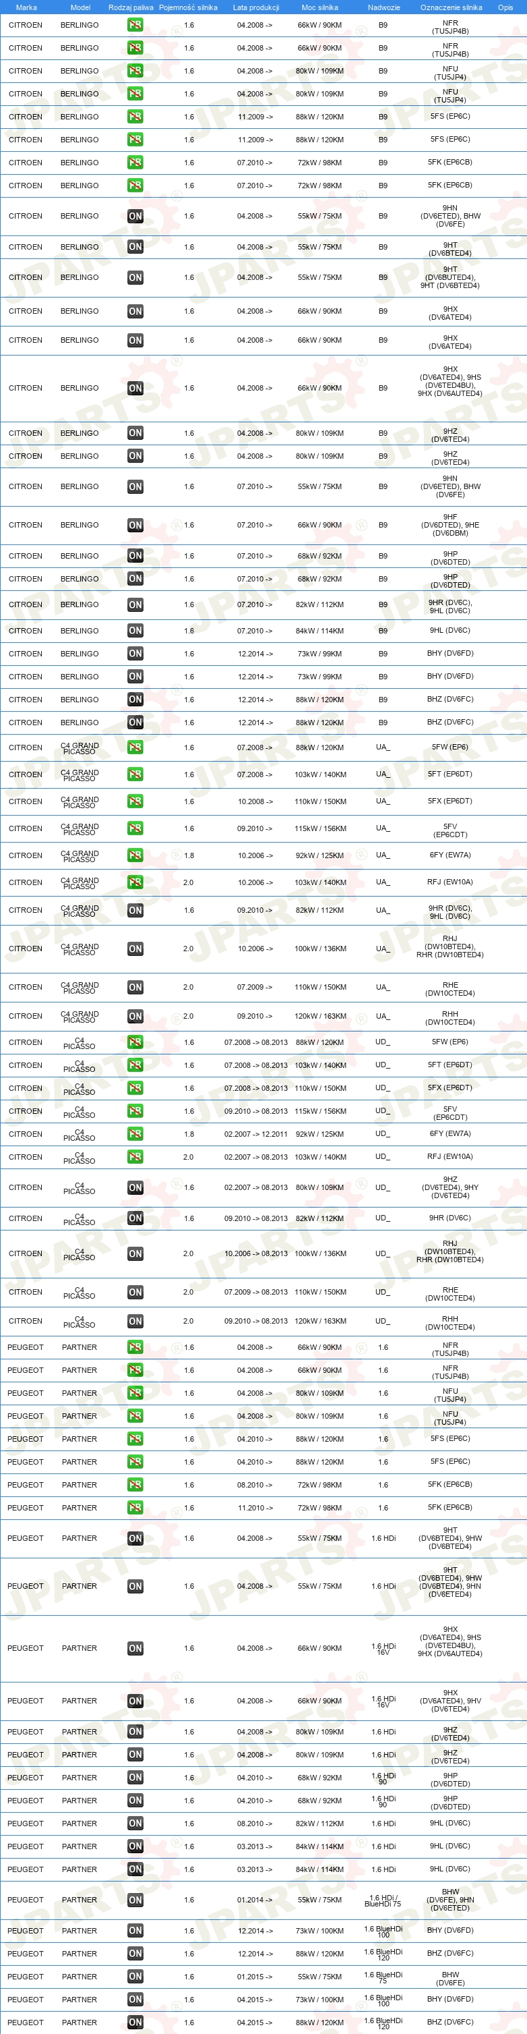Click '9HF (DV6DTED), 9HE (DV6DBM)' engine code cell
This screenshot has height=2034, width=527.
click(x=450, y=525)
